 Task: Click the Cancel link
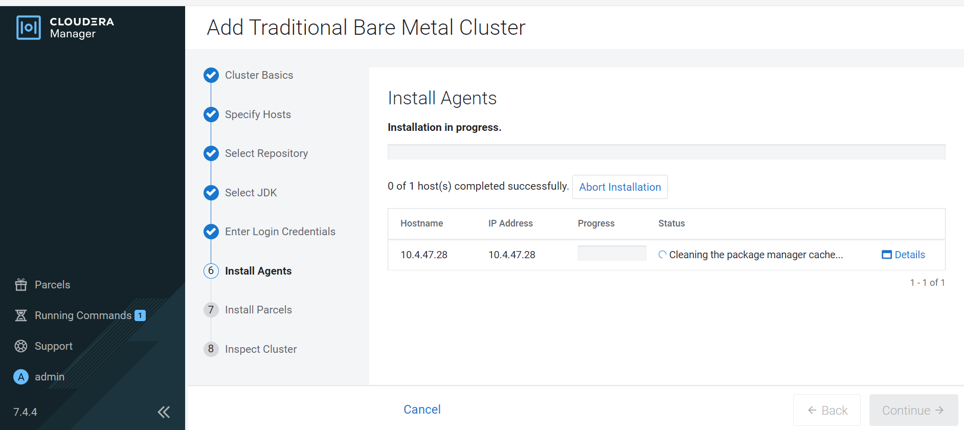[x=422, y=410]
